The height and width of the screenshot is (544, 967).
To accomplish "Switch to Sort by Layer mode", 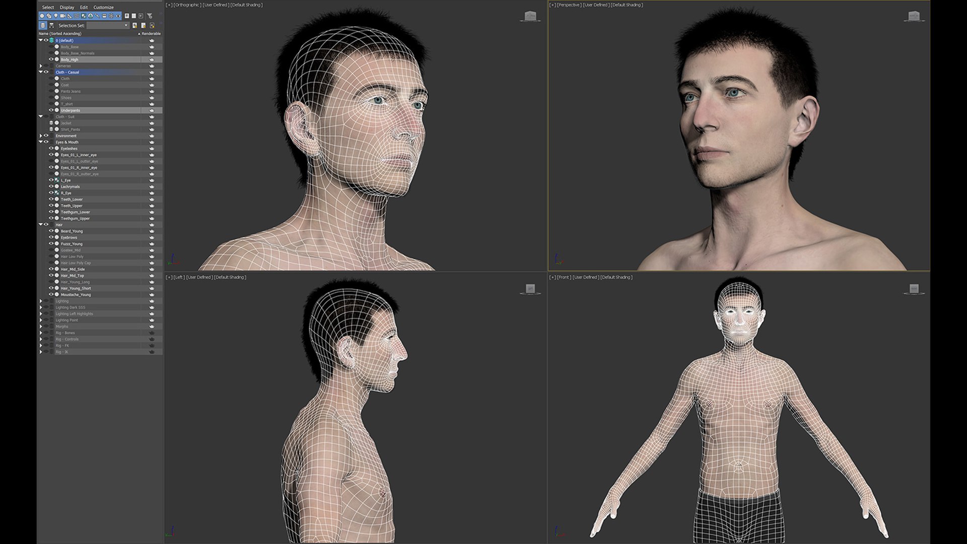I will pyautogui.click(x=43, y=25).
